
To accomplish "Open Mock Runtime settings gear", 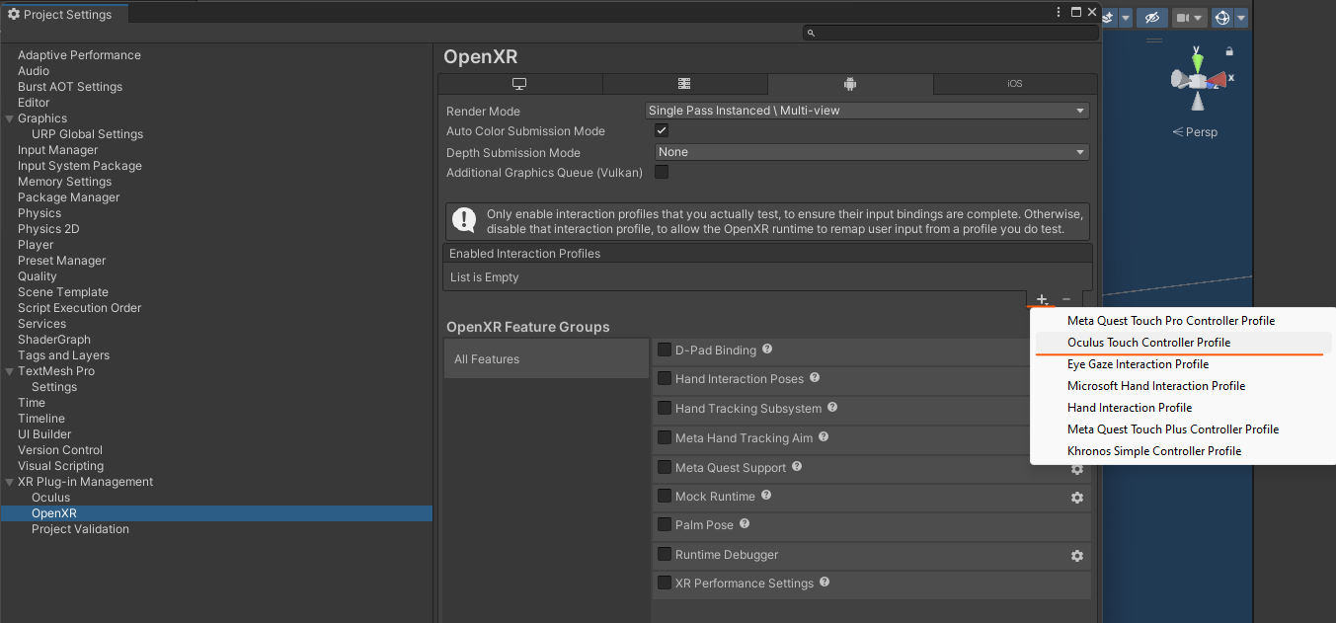I will 1077,498.
